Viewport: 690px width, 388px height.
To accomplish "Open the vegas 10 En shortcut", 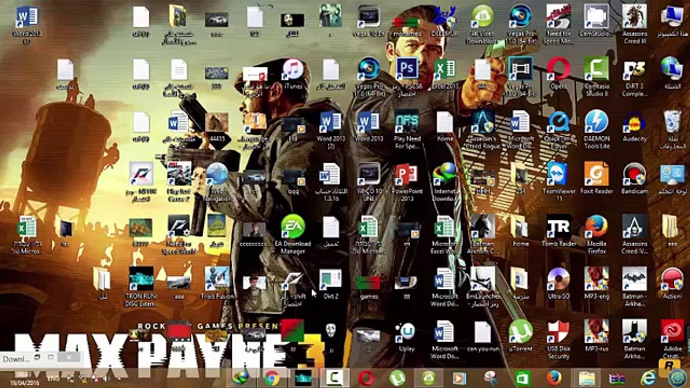I will (x=368, y=22).
